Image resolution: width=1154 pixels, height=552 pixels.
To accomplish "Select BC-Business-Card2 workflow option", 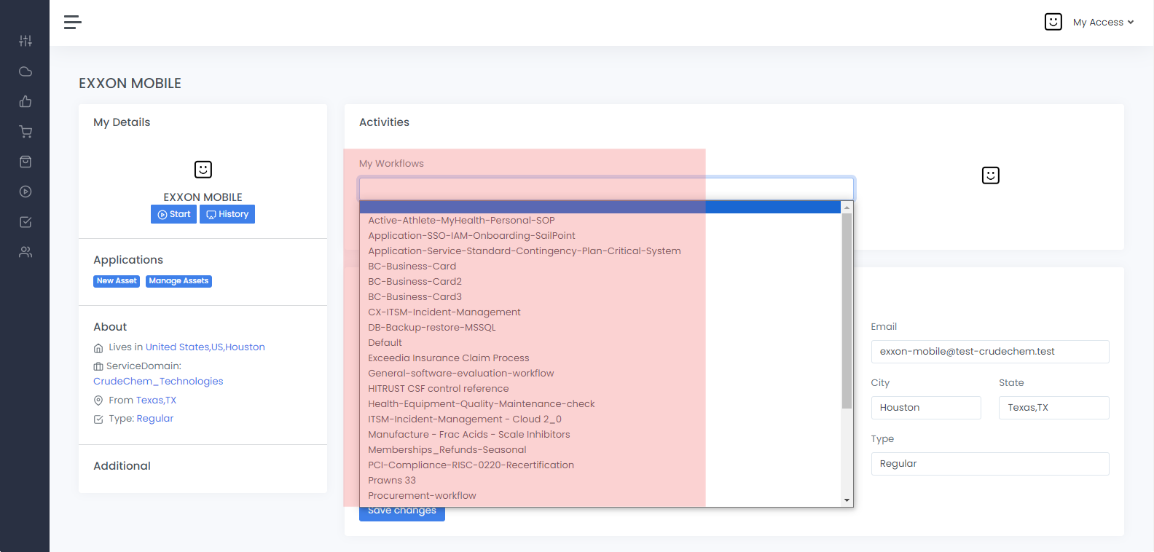I will 415,282.
